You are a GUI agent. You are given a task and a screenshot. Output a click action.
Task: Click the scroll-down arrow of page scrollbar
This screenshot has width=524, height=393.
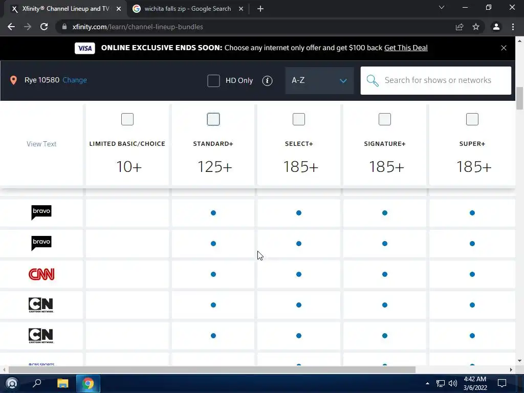coord(520,361)
